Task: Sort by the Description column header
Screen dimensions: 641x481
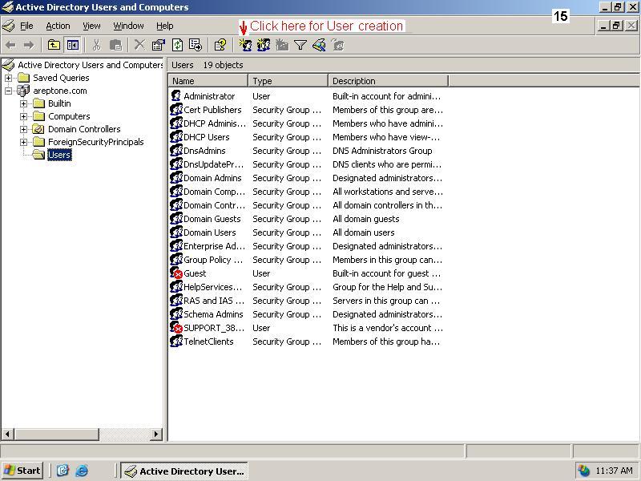Action: pos(388,81)
